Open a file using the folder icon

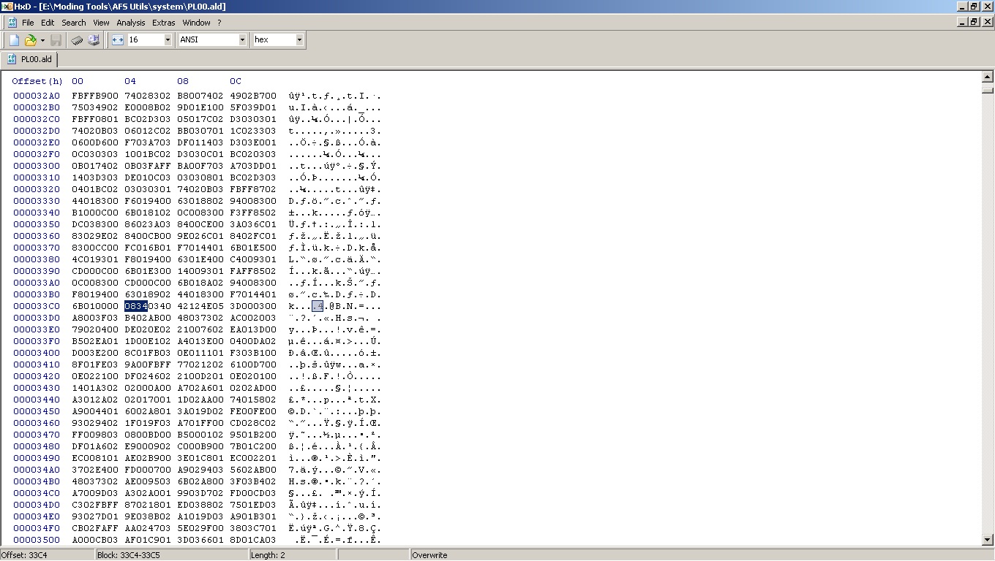(31, 40)
